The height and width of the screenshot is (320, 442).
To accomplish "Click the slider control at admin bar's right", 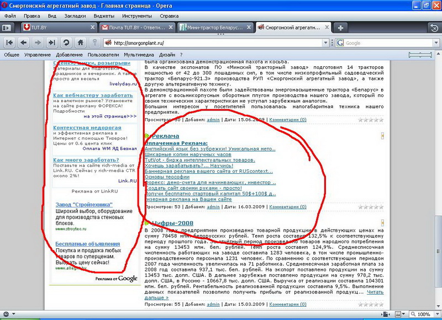I will click(420, 55).
